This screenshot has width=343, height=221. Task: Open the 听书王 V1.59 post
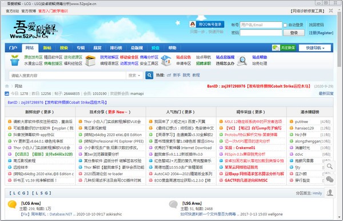click(x=35, y=180)
